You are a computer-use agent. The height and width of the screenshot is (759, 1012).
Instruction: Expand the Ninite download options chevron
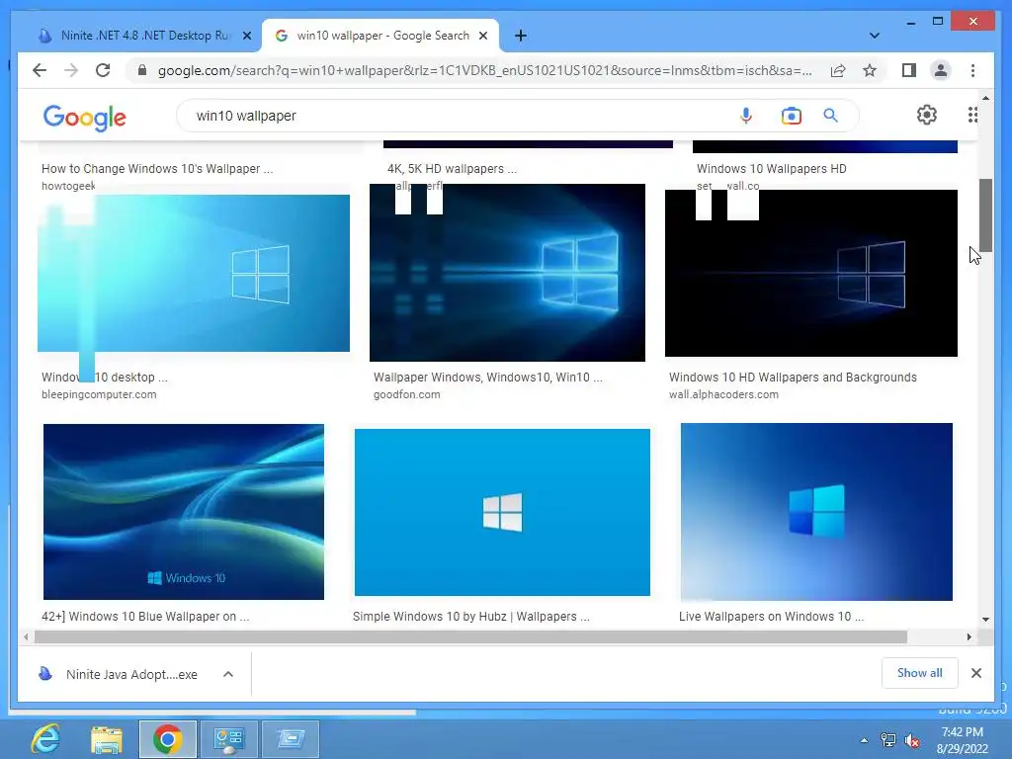coord(228,674)
